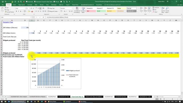Click the Save icon in quick access toolbar
Screen dimensions: 183x103
pyautogui.click(x=3, y=1)
